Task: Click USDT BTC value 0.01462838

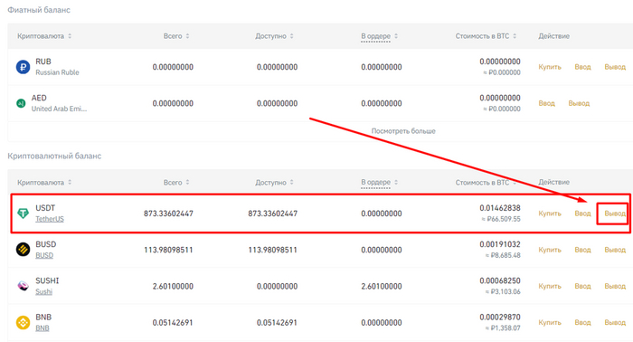Action: 500,208
